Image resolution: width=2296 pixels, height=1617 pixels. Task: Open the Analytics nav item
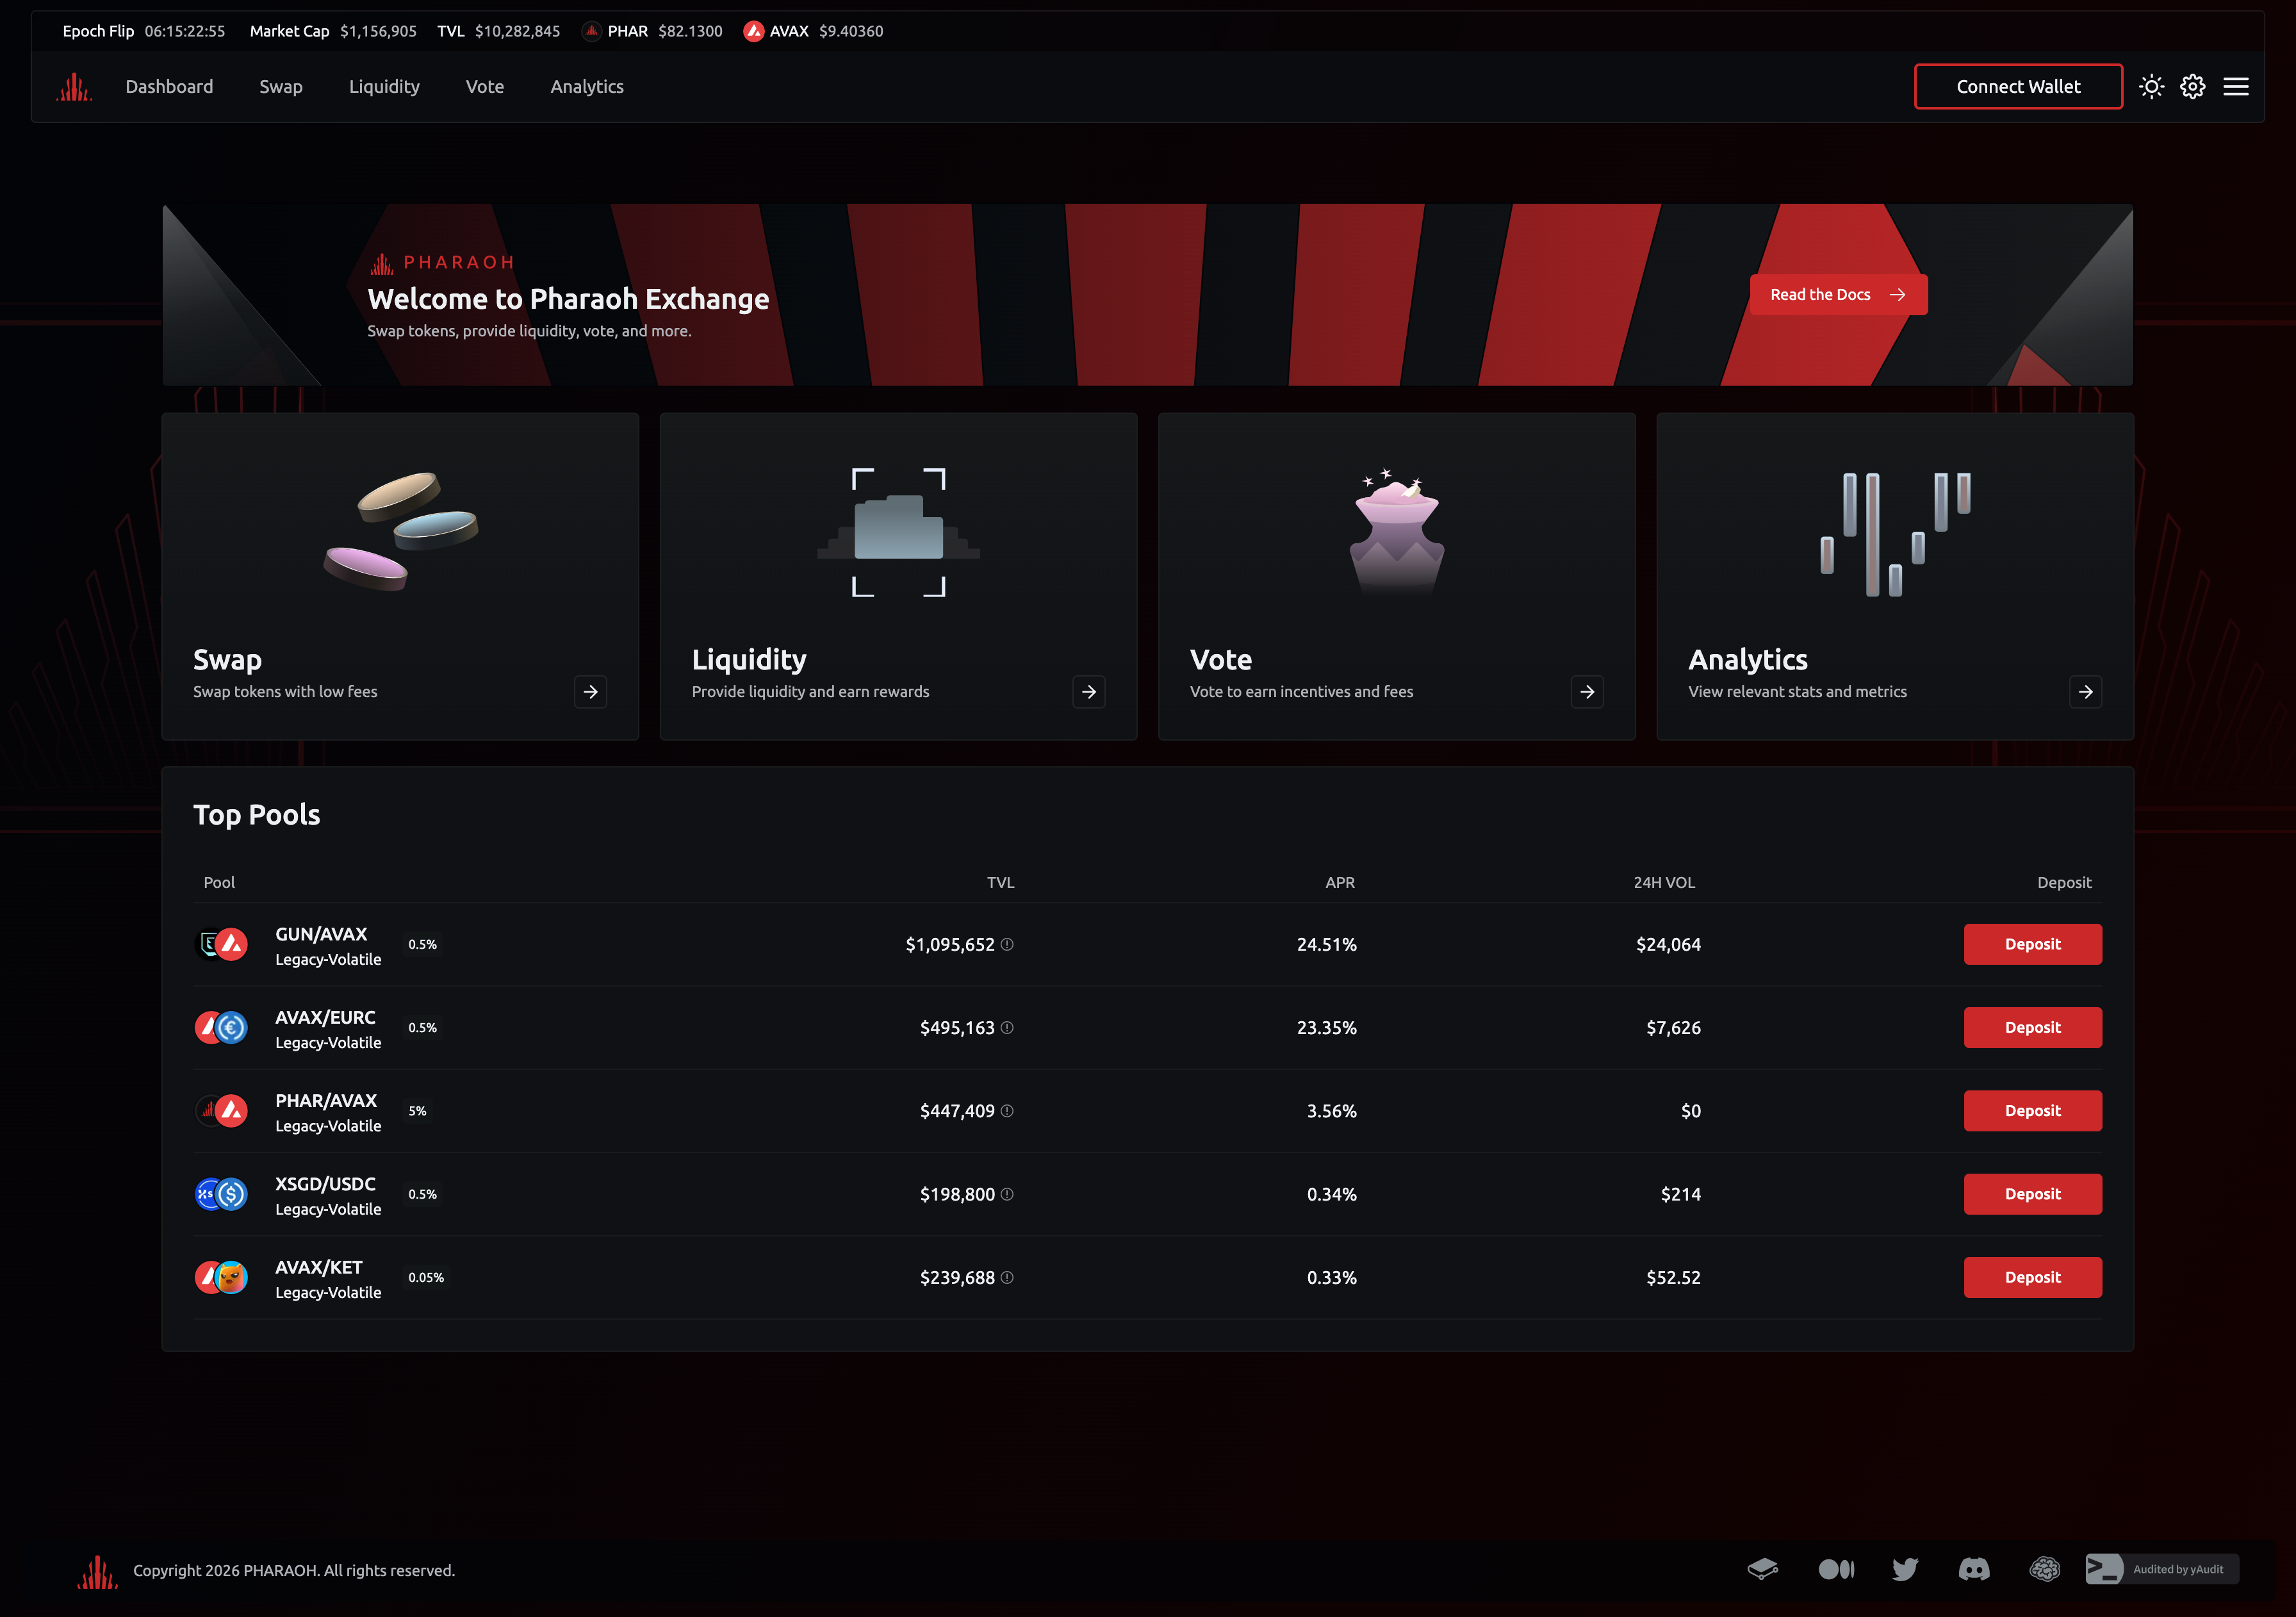(x=586, y=87)
